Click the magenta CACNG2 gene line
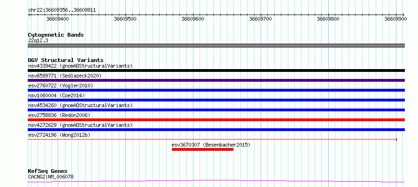Image resolution: width=418 pixels, height=187 pixels. pyautogui.click(x=216, y=181)
